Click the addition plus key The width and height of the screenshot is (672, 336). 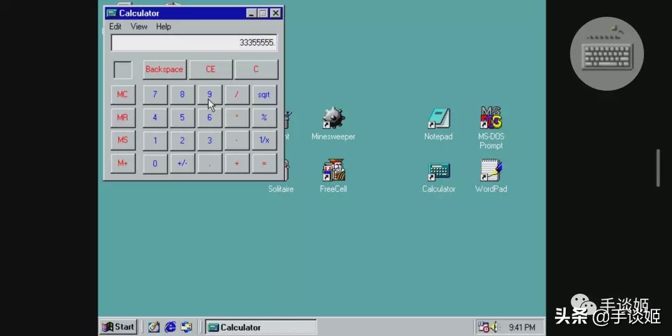click(x=237, y=163)
